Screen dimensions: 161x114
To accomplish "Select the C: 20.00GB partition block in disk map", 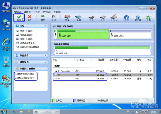I will point(83,34).
